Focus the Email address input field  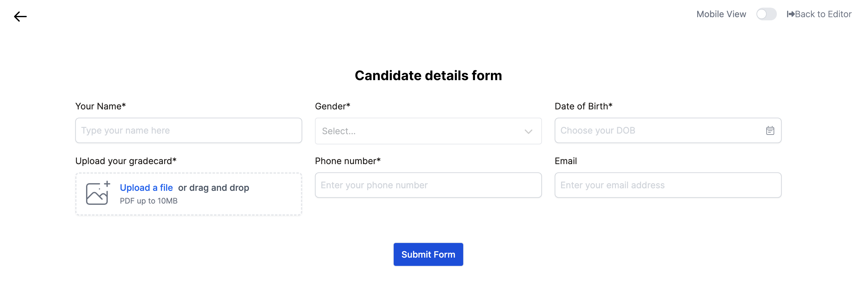pyautogui.click(x=668, y=185)
